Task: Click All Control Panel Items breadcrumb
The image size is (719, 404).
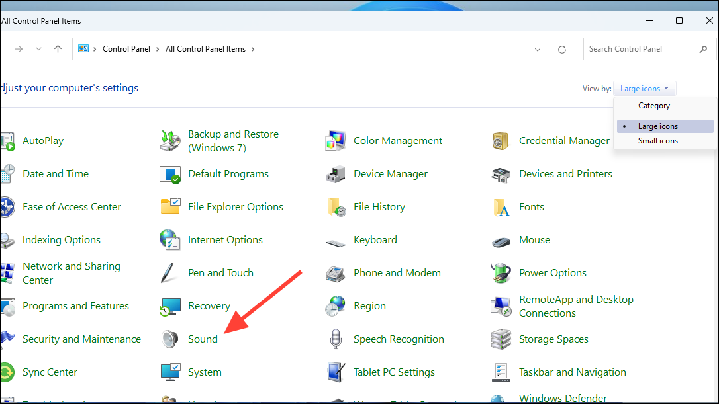Action: (x=205, y=49)
